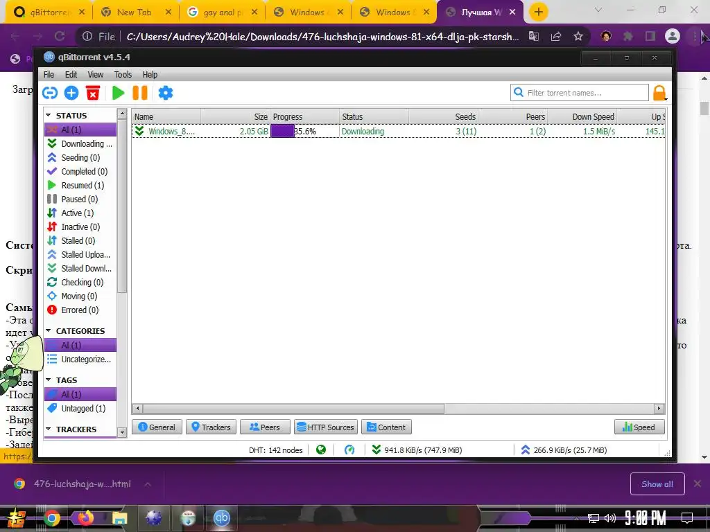Open the View menu
This screenshot has width=710, height=532.
point(95,75)
